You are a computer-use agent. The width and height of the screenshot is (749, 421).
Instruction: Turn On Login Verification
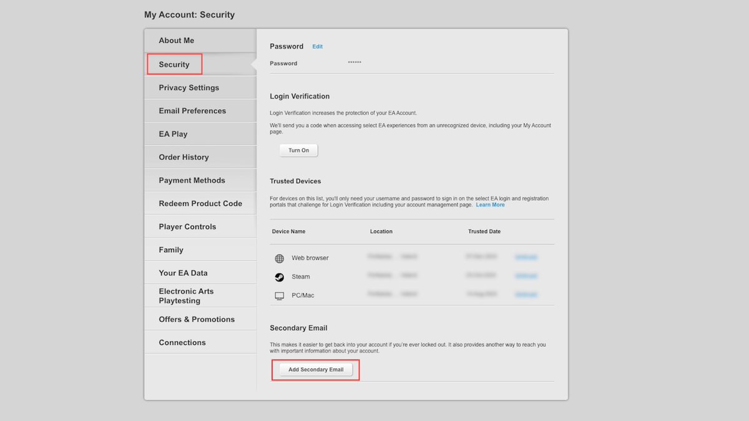[x=298, y=150]
